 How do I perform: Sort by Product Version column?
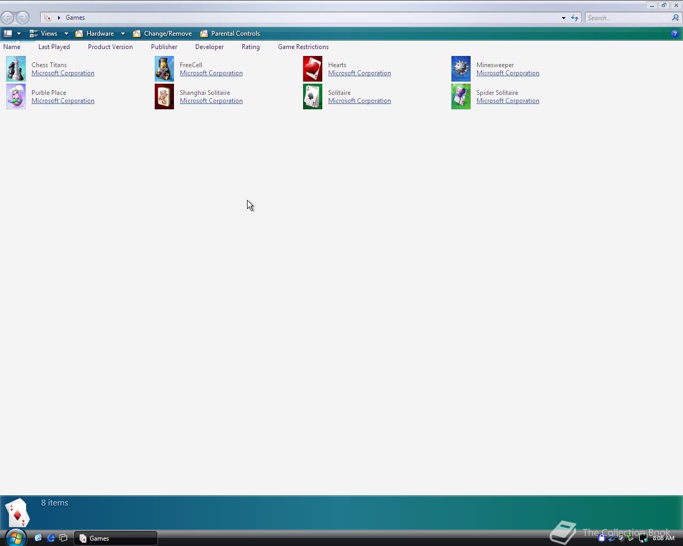coord(110,47)
